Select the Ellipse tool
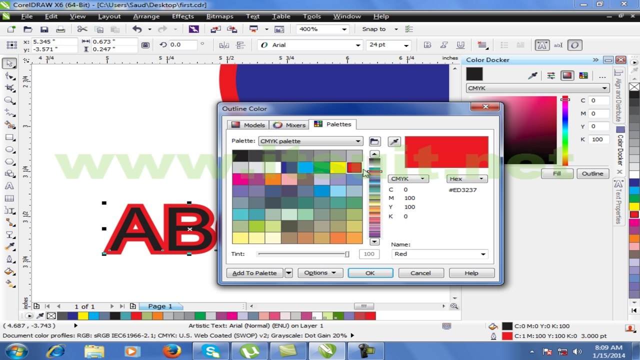Screen dimensions: 640x360 (9, 149)
